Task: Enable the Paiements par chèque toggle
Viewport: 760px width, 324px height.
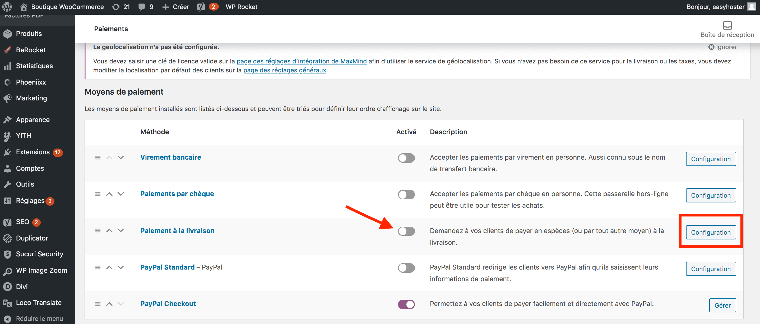Action: click(406, 195)
